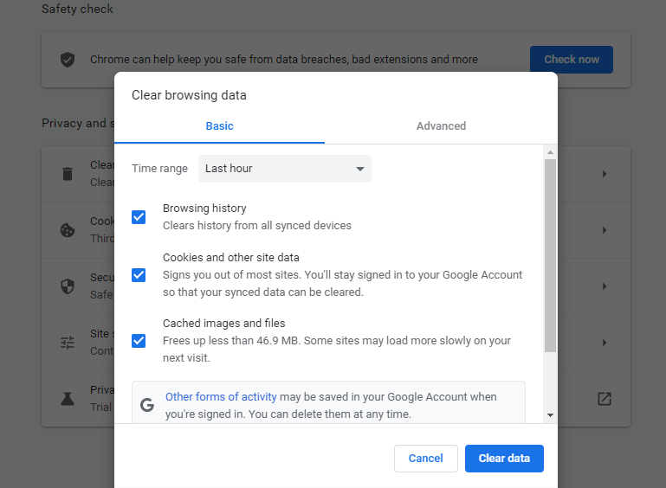Click the trash can icon for clearing data
Screen dimensions: 666x488
[x=67, y=173]
